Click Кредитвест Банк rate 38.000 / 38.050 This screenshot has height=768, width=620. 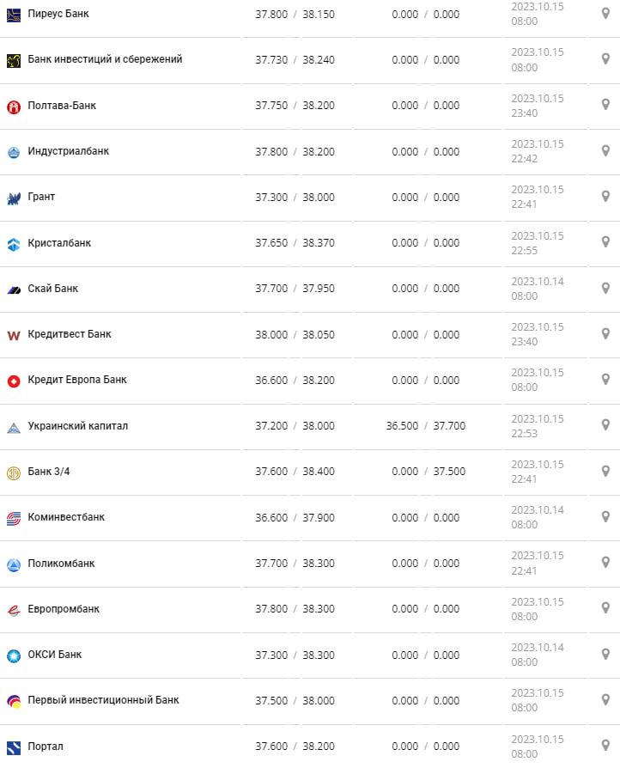coord(295,335)
